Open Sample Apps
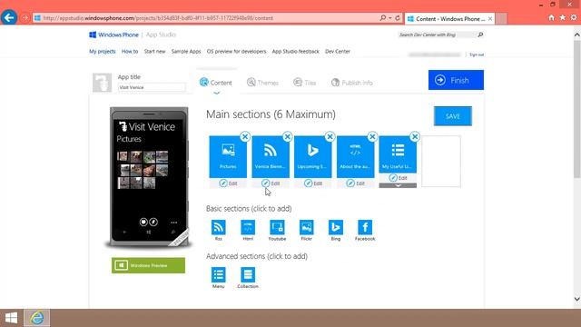581x327 pixels. (186, 52)
